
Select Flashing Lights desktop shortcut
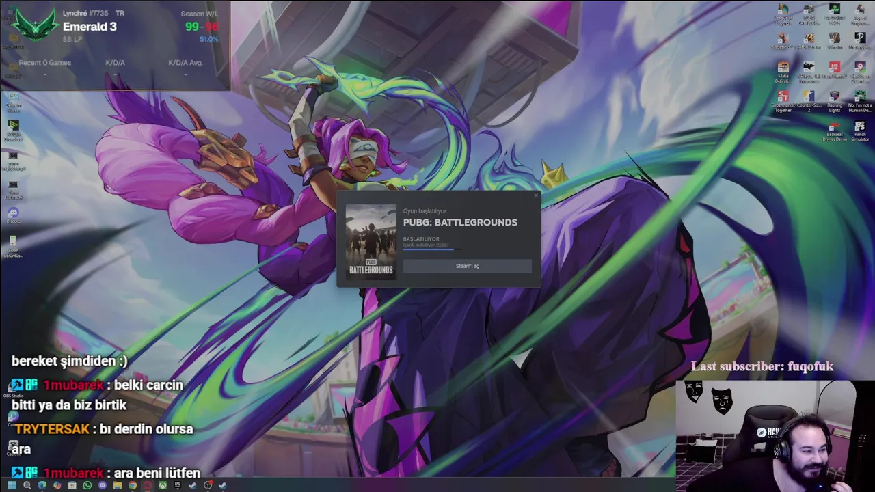(835, 101)
